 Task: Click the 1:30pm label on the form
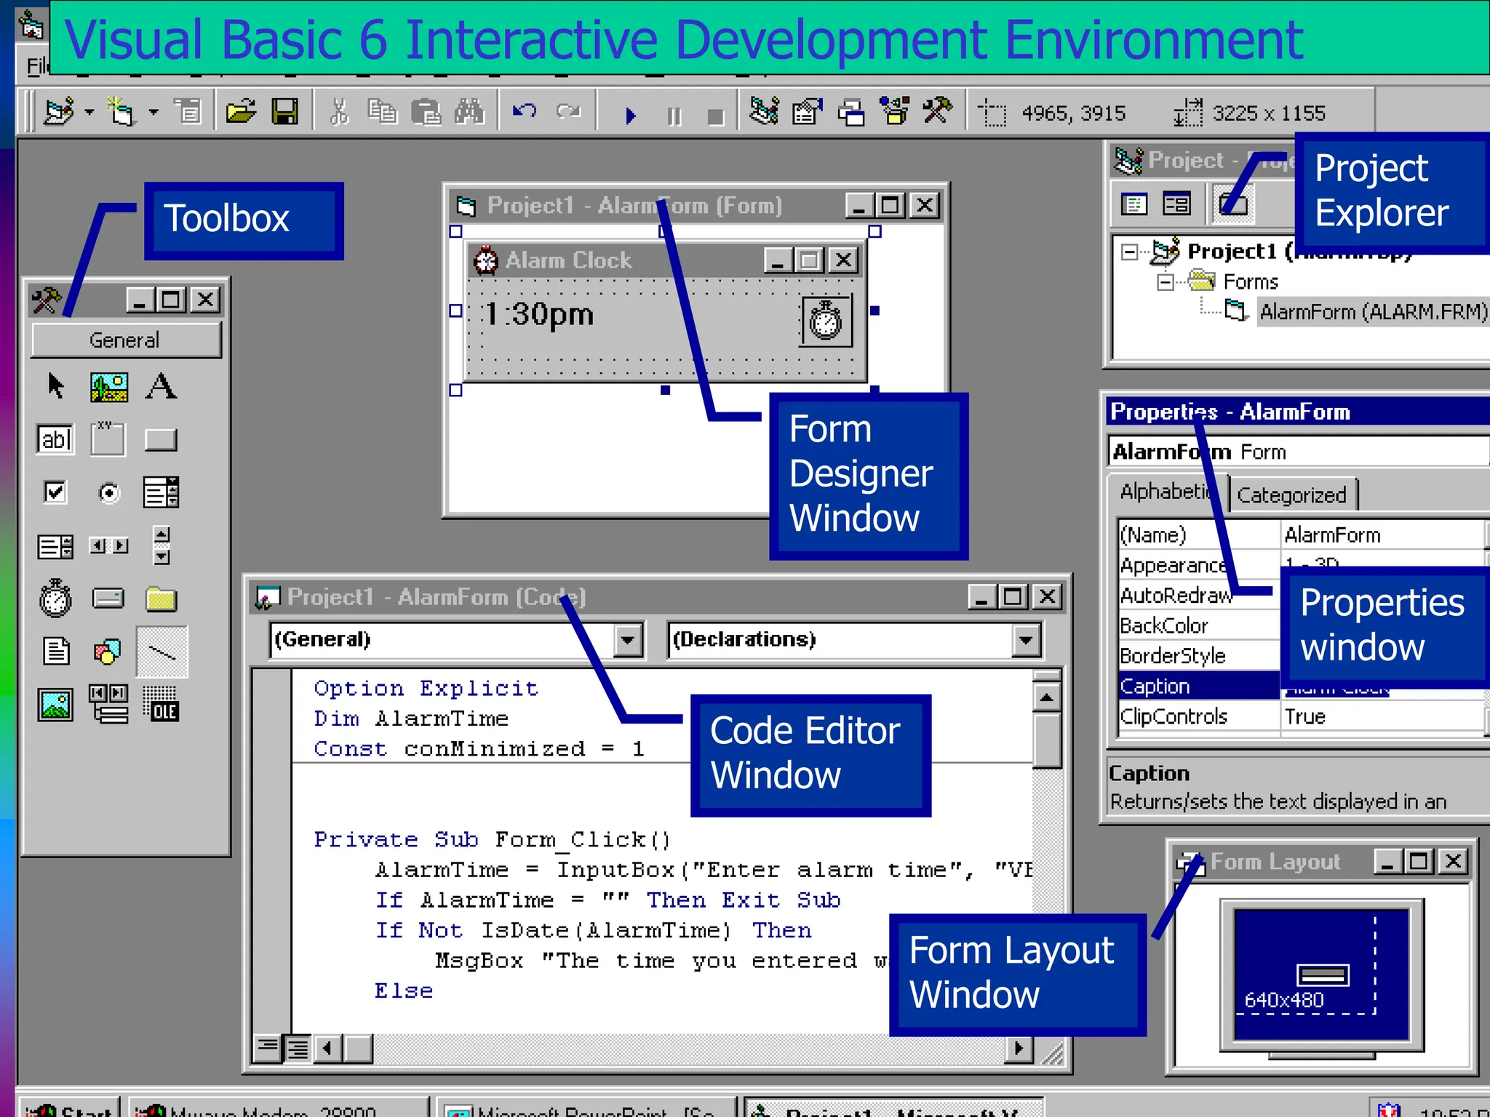coord(538,315)
